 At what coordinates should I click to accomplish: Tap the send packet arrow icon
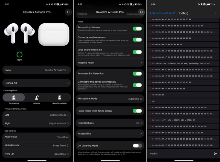tap(215, 154)
